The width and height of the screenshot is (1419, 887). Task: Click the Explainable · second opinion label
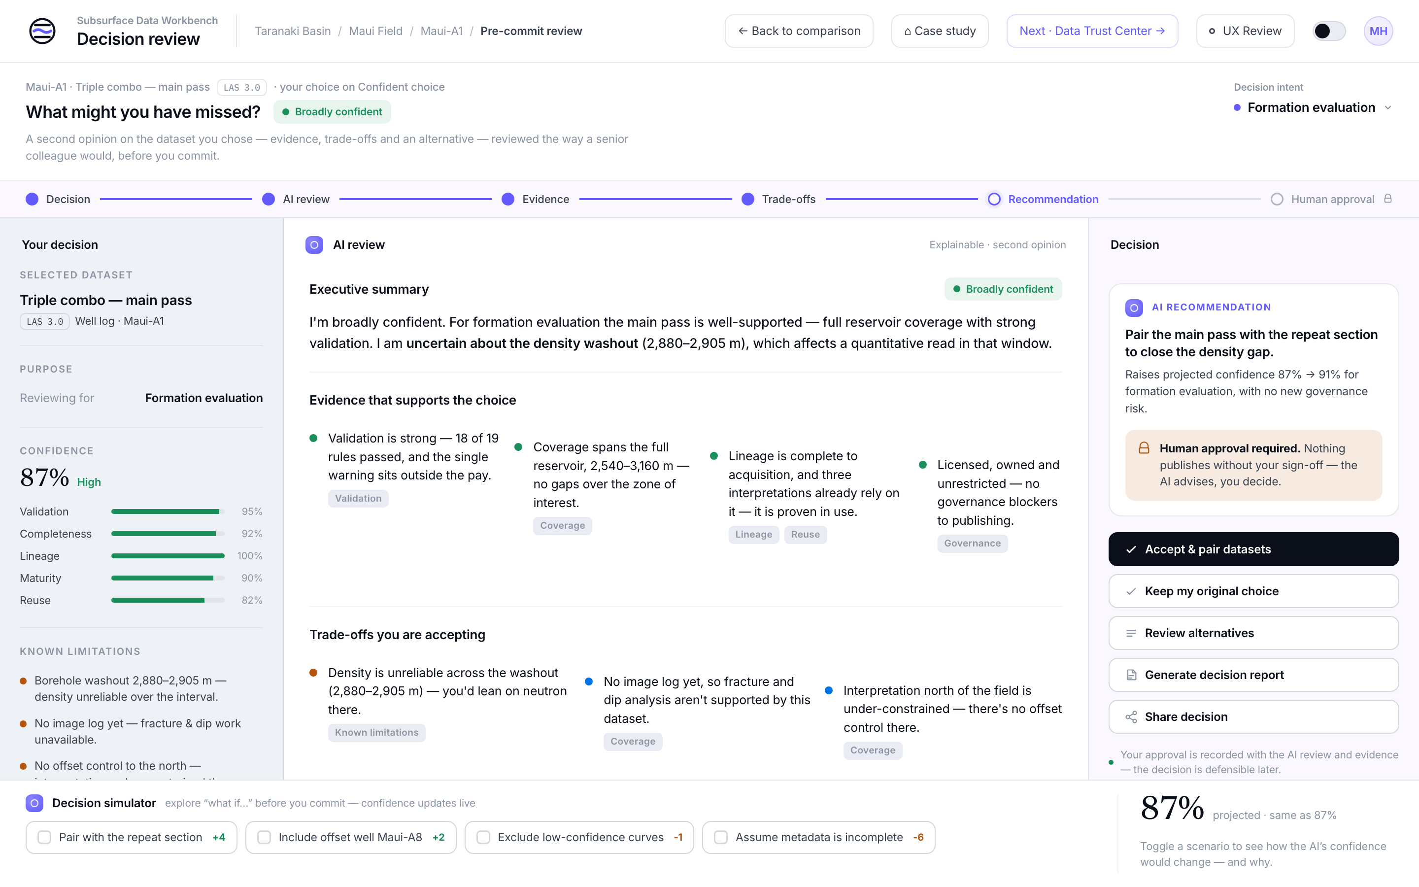[x=997, y=245]
